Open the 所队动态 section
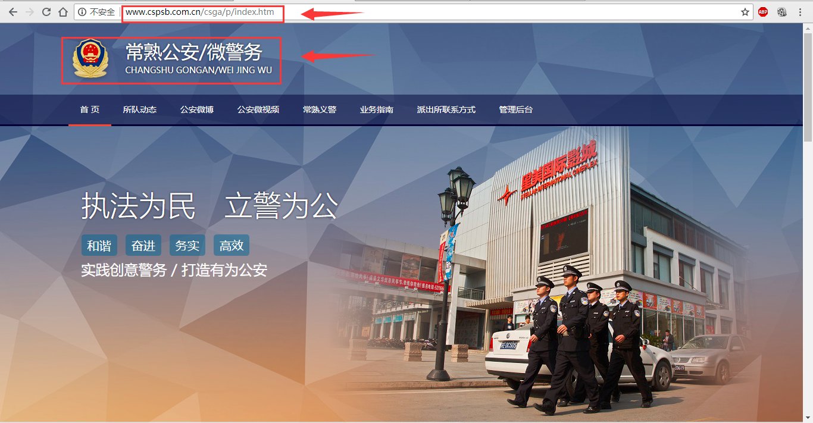813x423 pixels. pyautogui.click(x=140, y=109)
